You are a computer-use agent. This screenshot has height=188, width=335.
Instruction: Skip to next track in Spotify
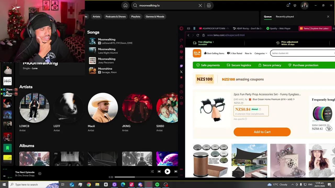click(176, 172)
